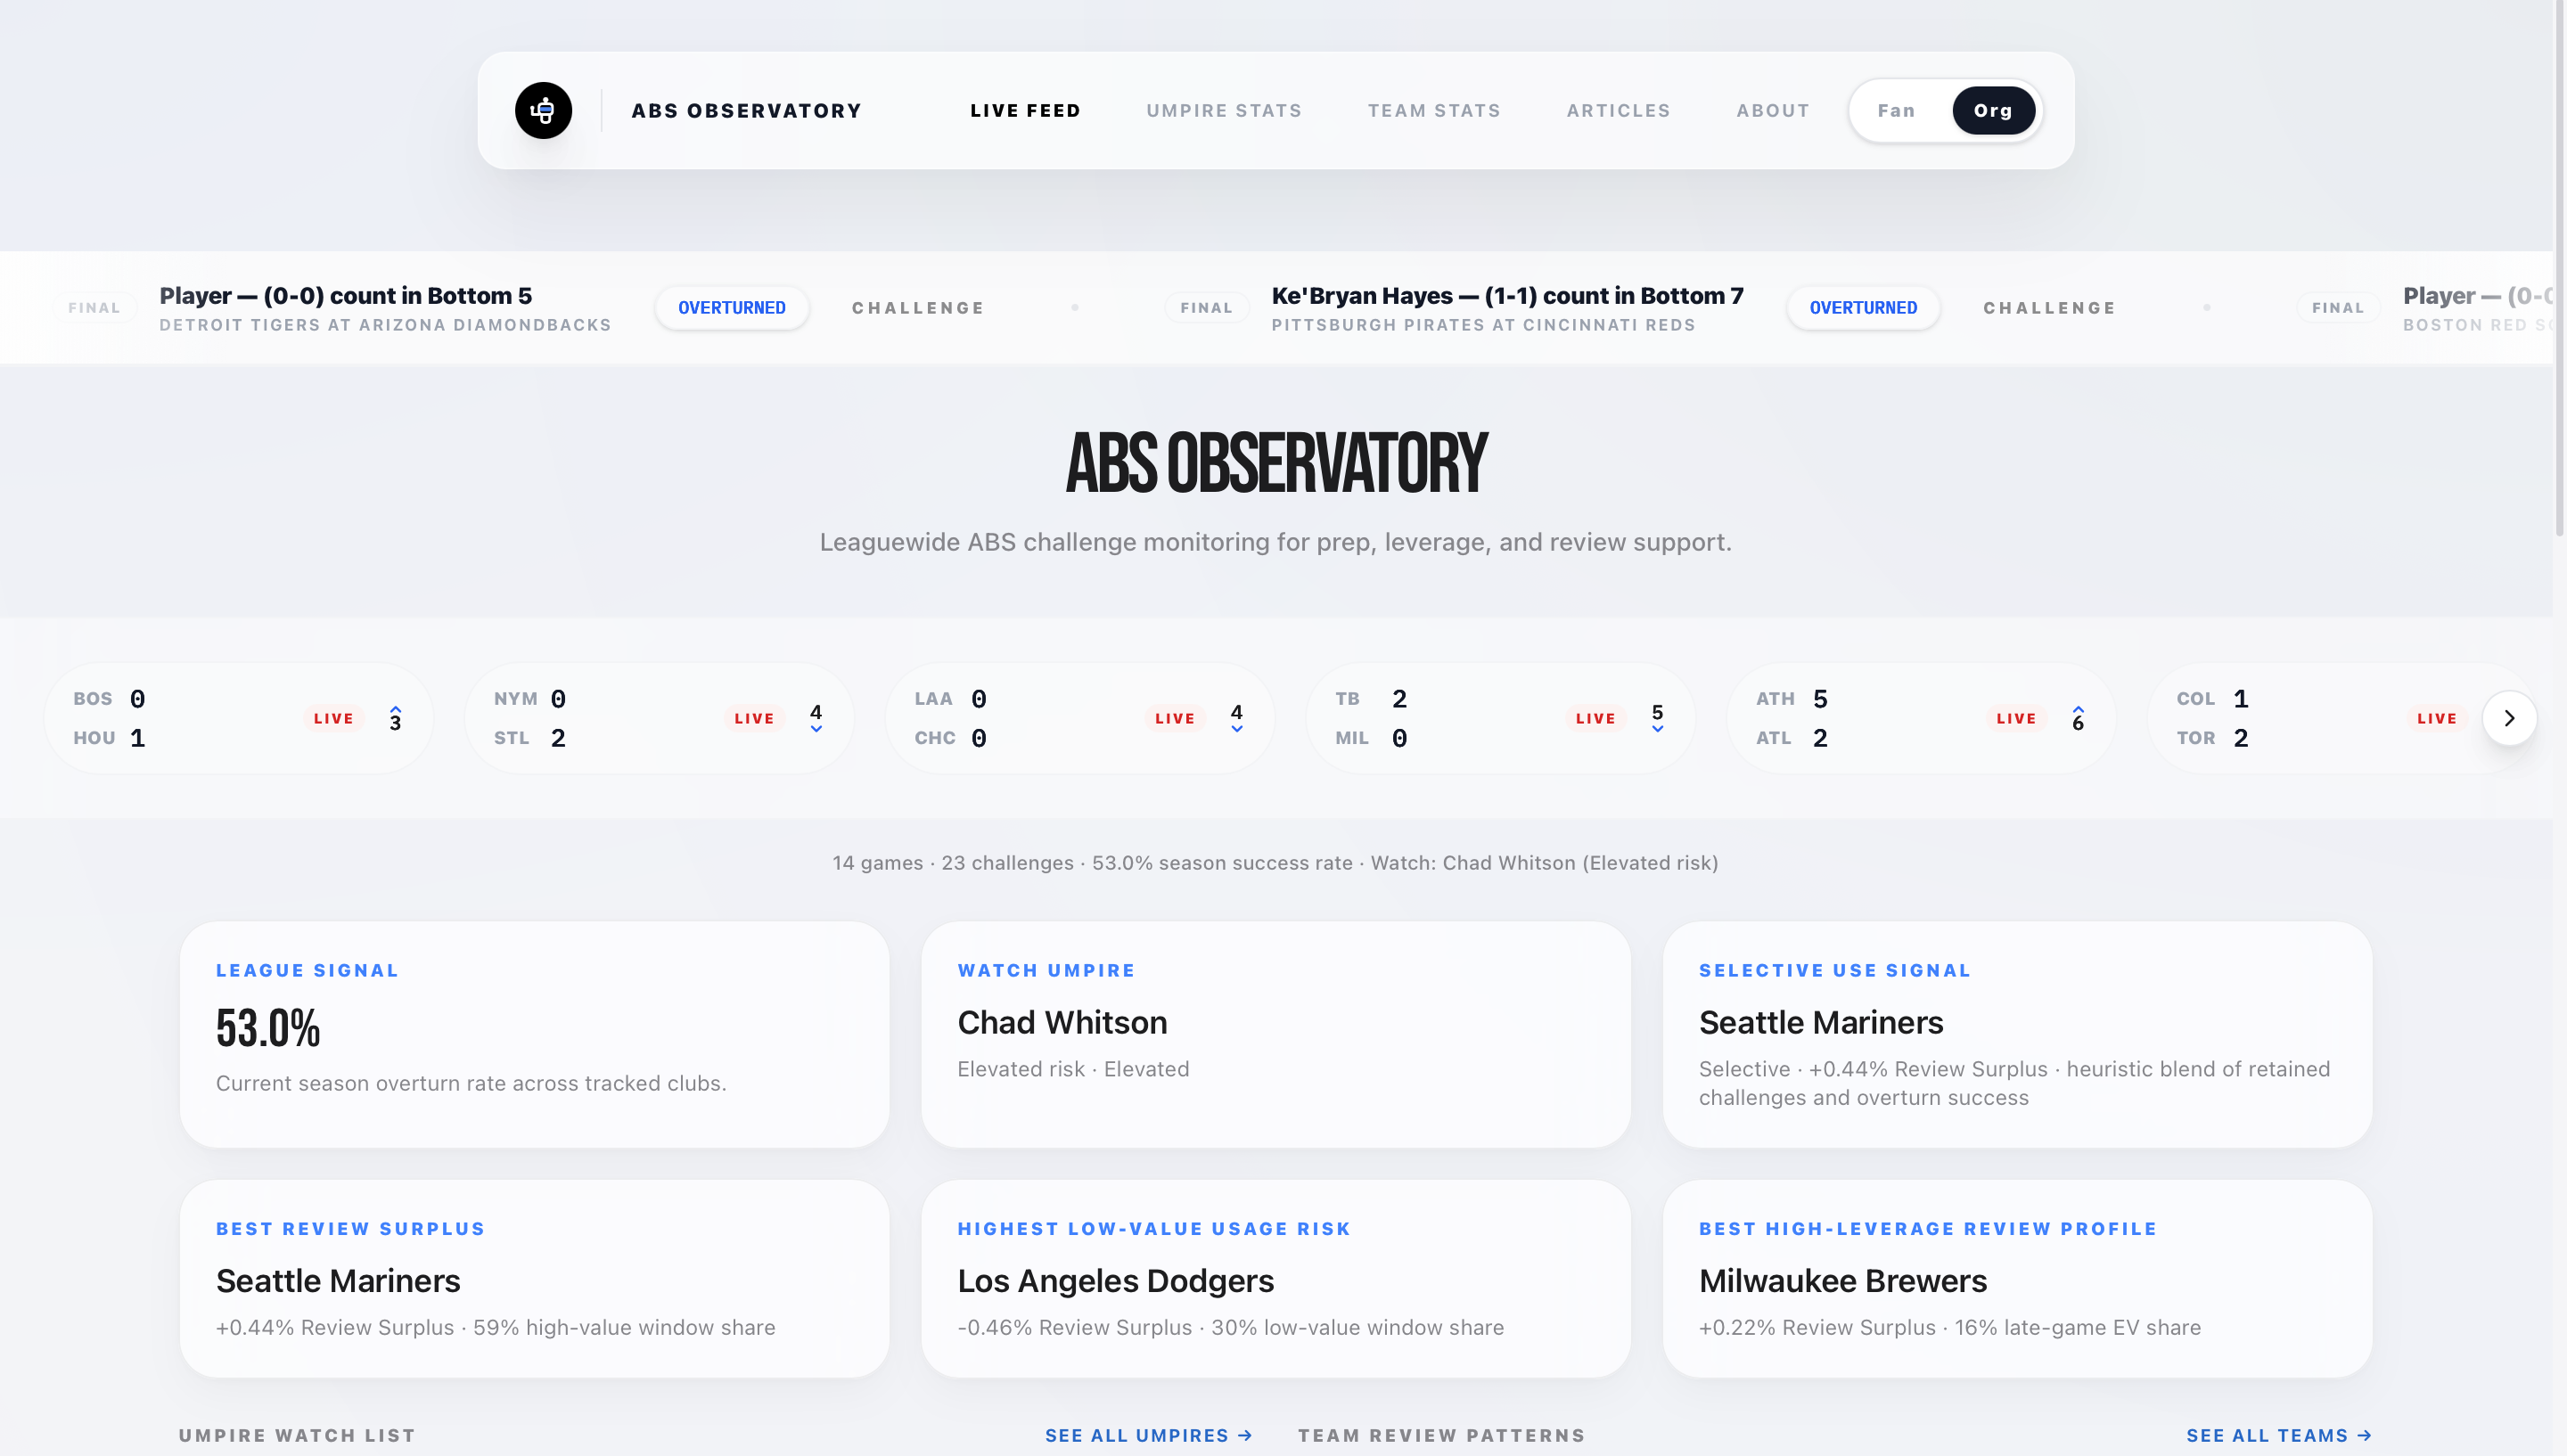Click the robot umpire logo icon
The image size is (2567, 1456).
543,110
